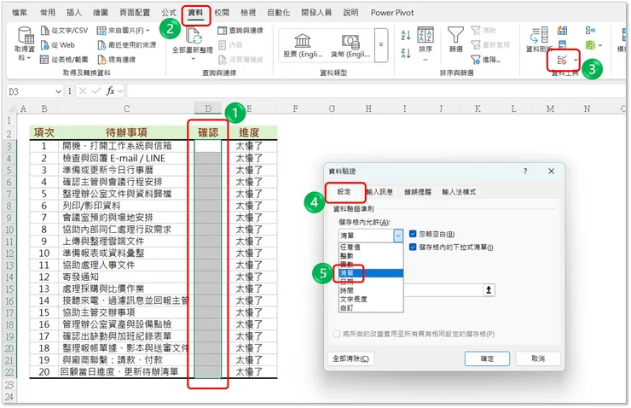Viewport: 631px width, 408px height.
Task: Select column D header
Action: (x=208, y=108)
